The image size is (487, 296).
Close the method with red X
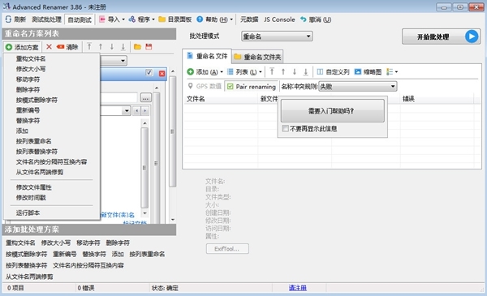click(162, 73)
